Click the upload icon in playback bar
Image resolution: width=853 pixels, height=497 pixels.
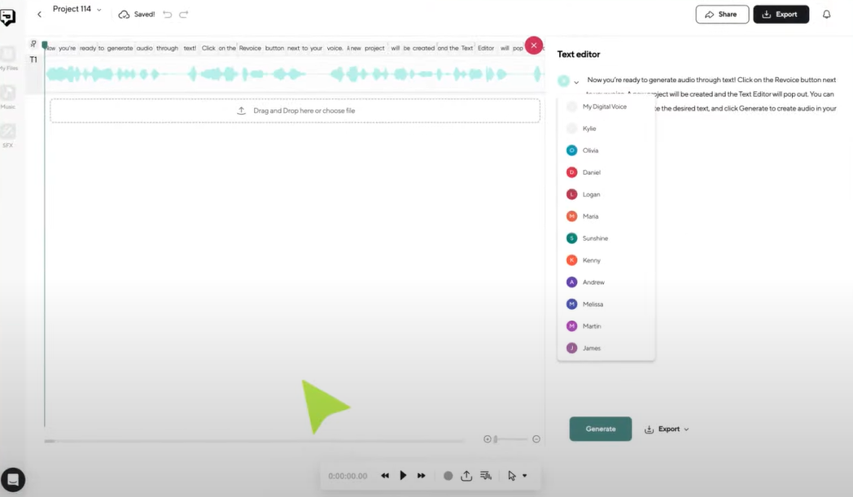pyautogui.click(x=466, y=475)
